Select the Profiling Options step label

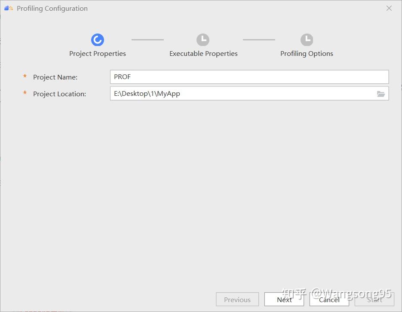click(x=307, y=53)
